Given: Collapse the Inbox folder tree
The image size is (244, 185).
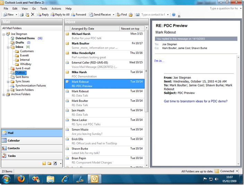Looking at the screenshot, I should pos(8,47).
